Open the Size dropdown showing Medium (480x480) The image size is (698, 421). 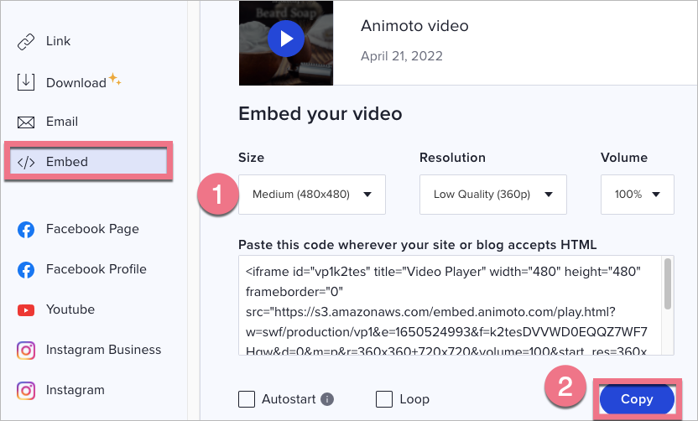tap(312, 195)
